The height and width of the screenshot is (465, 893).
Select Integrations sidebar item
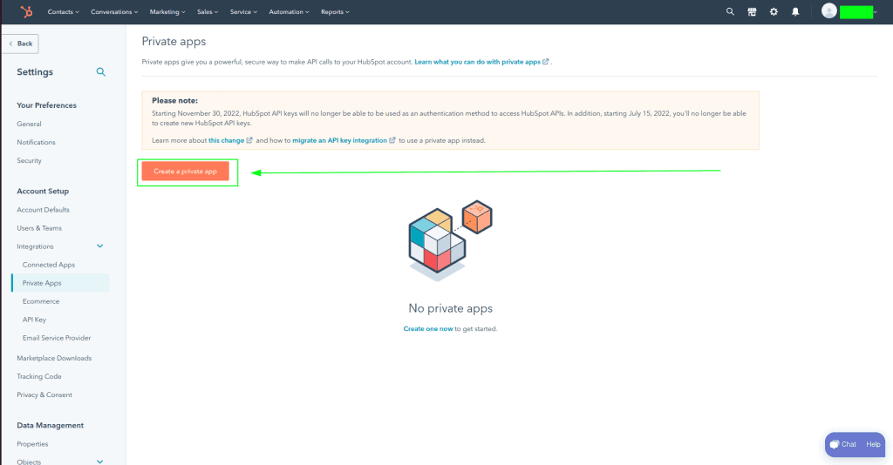click(x=35, y=246)
